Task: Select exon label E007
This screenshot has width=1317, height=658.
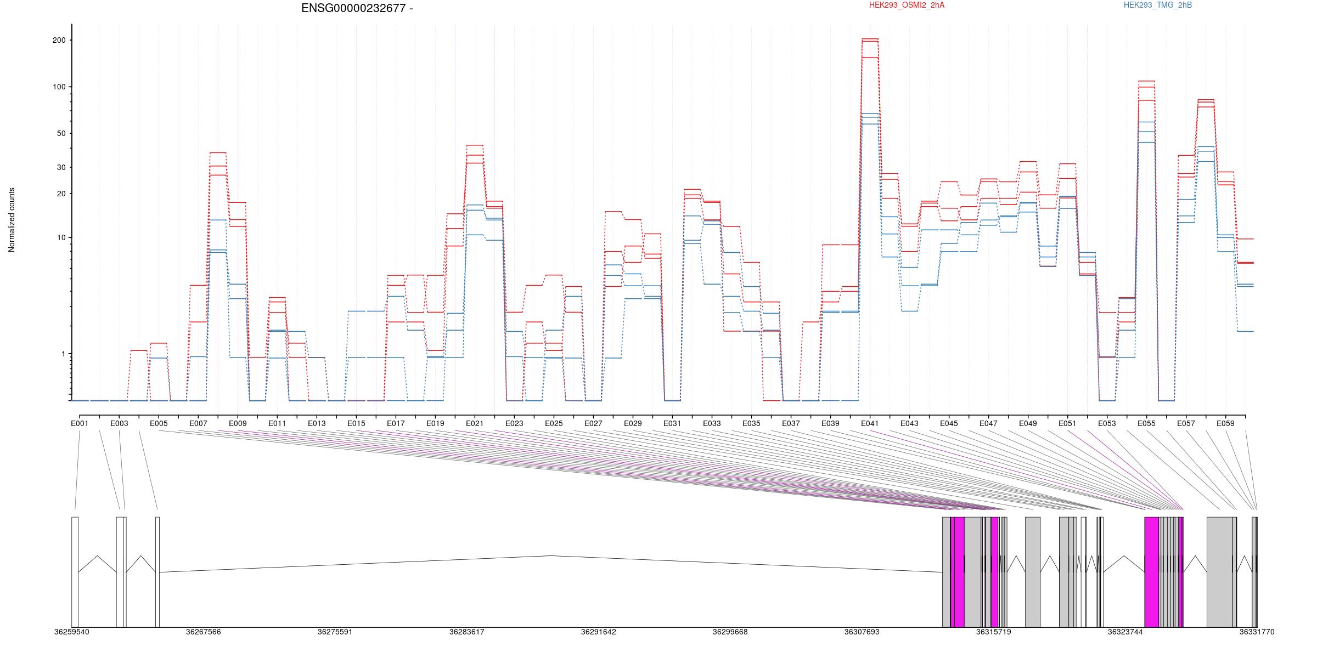Action: point(198,423)
